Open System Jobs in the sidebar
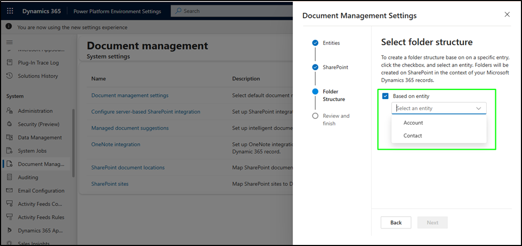The image size is (522, 246). point(32,151)
